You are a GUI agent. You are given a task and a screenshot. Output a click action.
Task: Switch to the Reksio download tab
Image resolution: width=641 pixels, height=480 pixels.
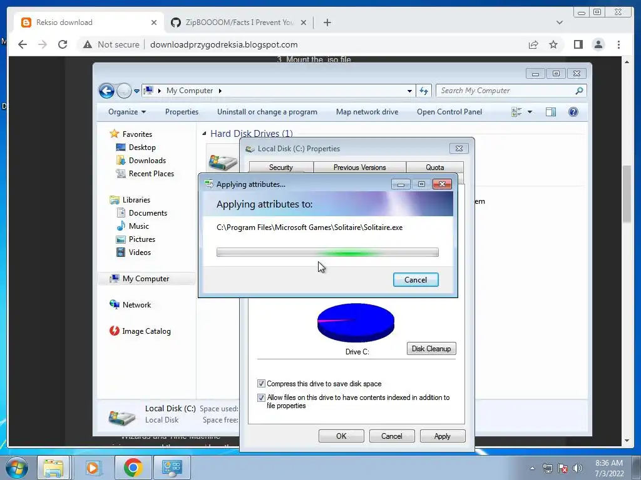click(x=89, y=22)
